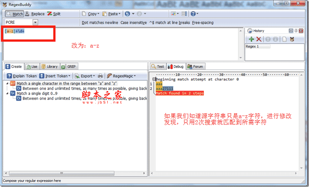Select quantifier row under the a-z character class
The width and height of the screenshot is (309, 187).
pos(85,89)
